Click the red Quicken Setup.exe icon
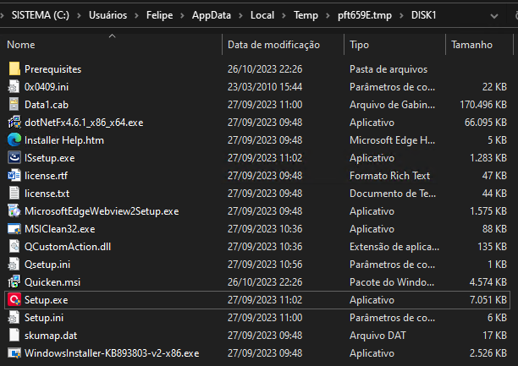The image size is (518, 366). (14, 300)
